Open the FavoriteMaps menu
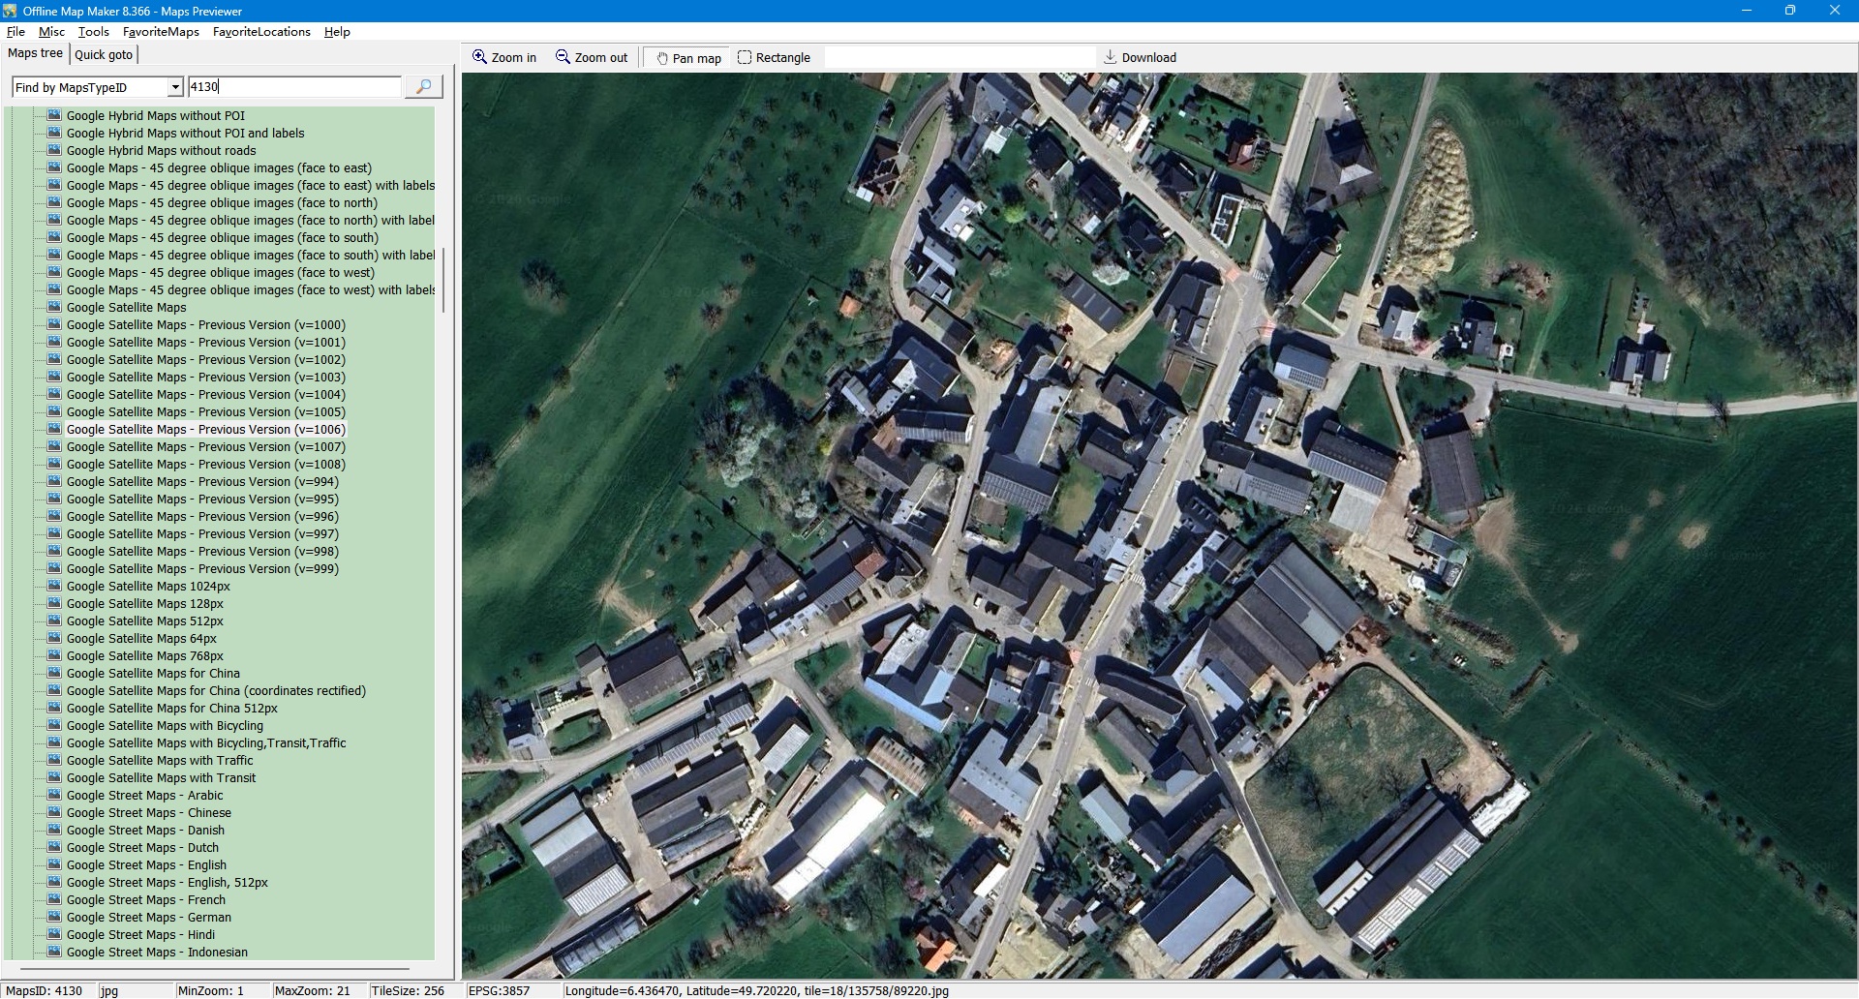This screenshot has height=999, width=1859. [x=161, y=32]
